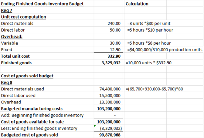
Task: Select the 'Req 8' cell
Action: pyautogui.click(x=47, y=82)
